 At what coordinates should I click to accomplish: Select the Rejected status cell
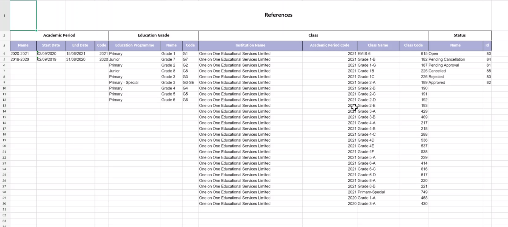click(x=455, y=77)
